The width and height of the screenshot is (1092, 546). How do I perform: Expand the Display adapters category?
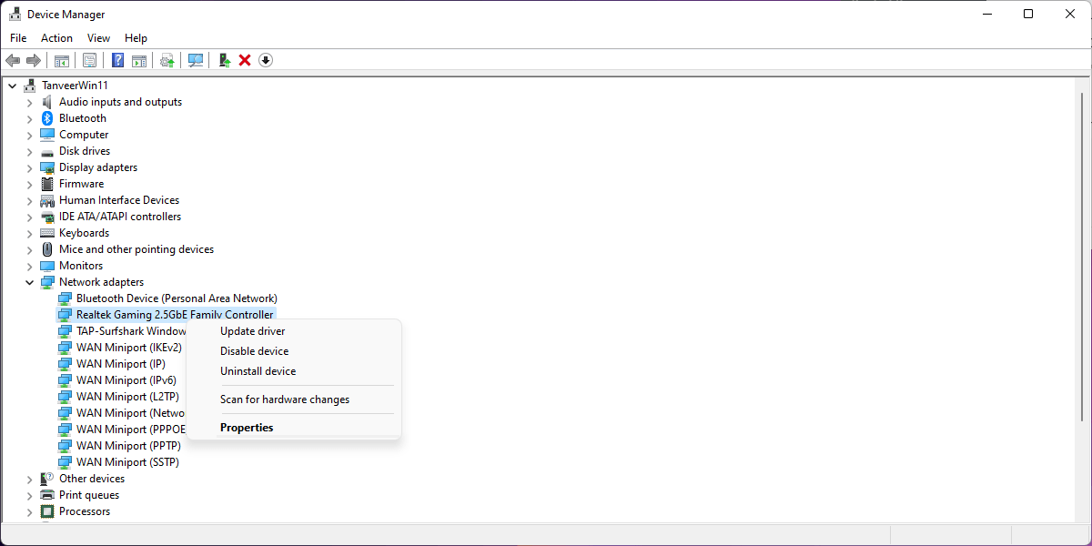point(29,167)
